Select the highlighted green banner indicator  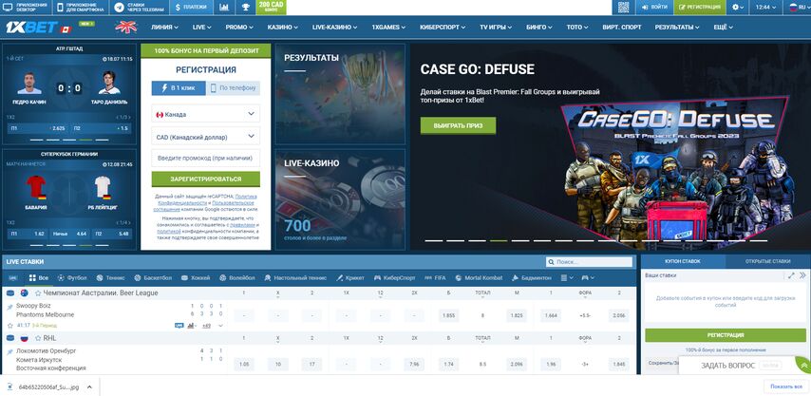(499, 240)
